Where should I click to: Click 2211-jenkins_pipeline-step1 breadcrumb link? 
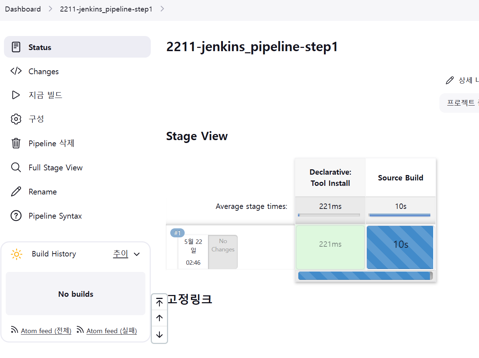[x=106, y=9]
